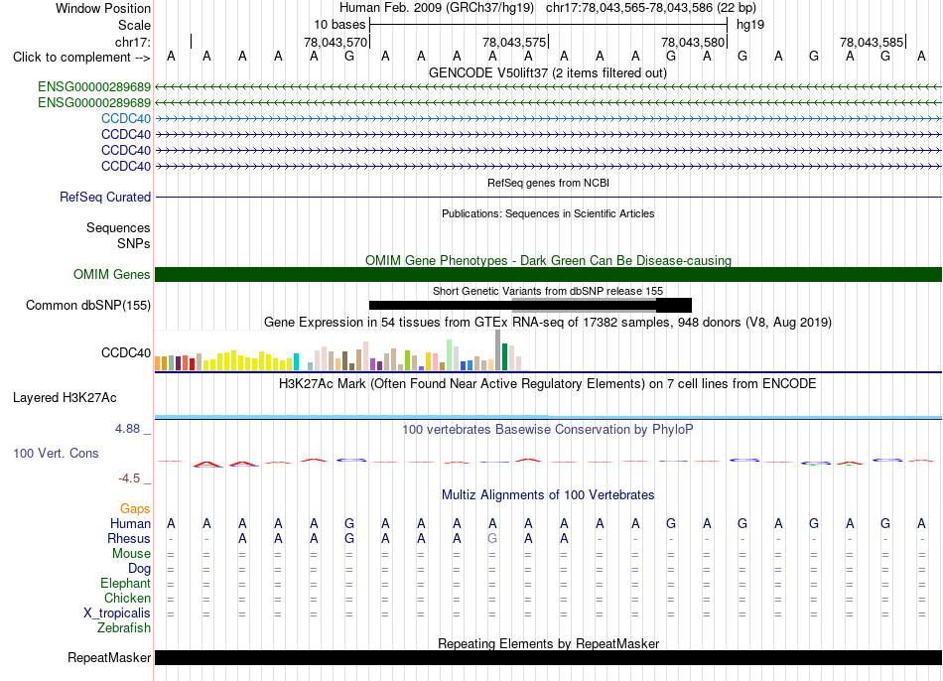The width and height of the screenshot is (943, 681).
Task: Select the Zebrafish species label
Action: (x=124, y=627)
